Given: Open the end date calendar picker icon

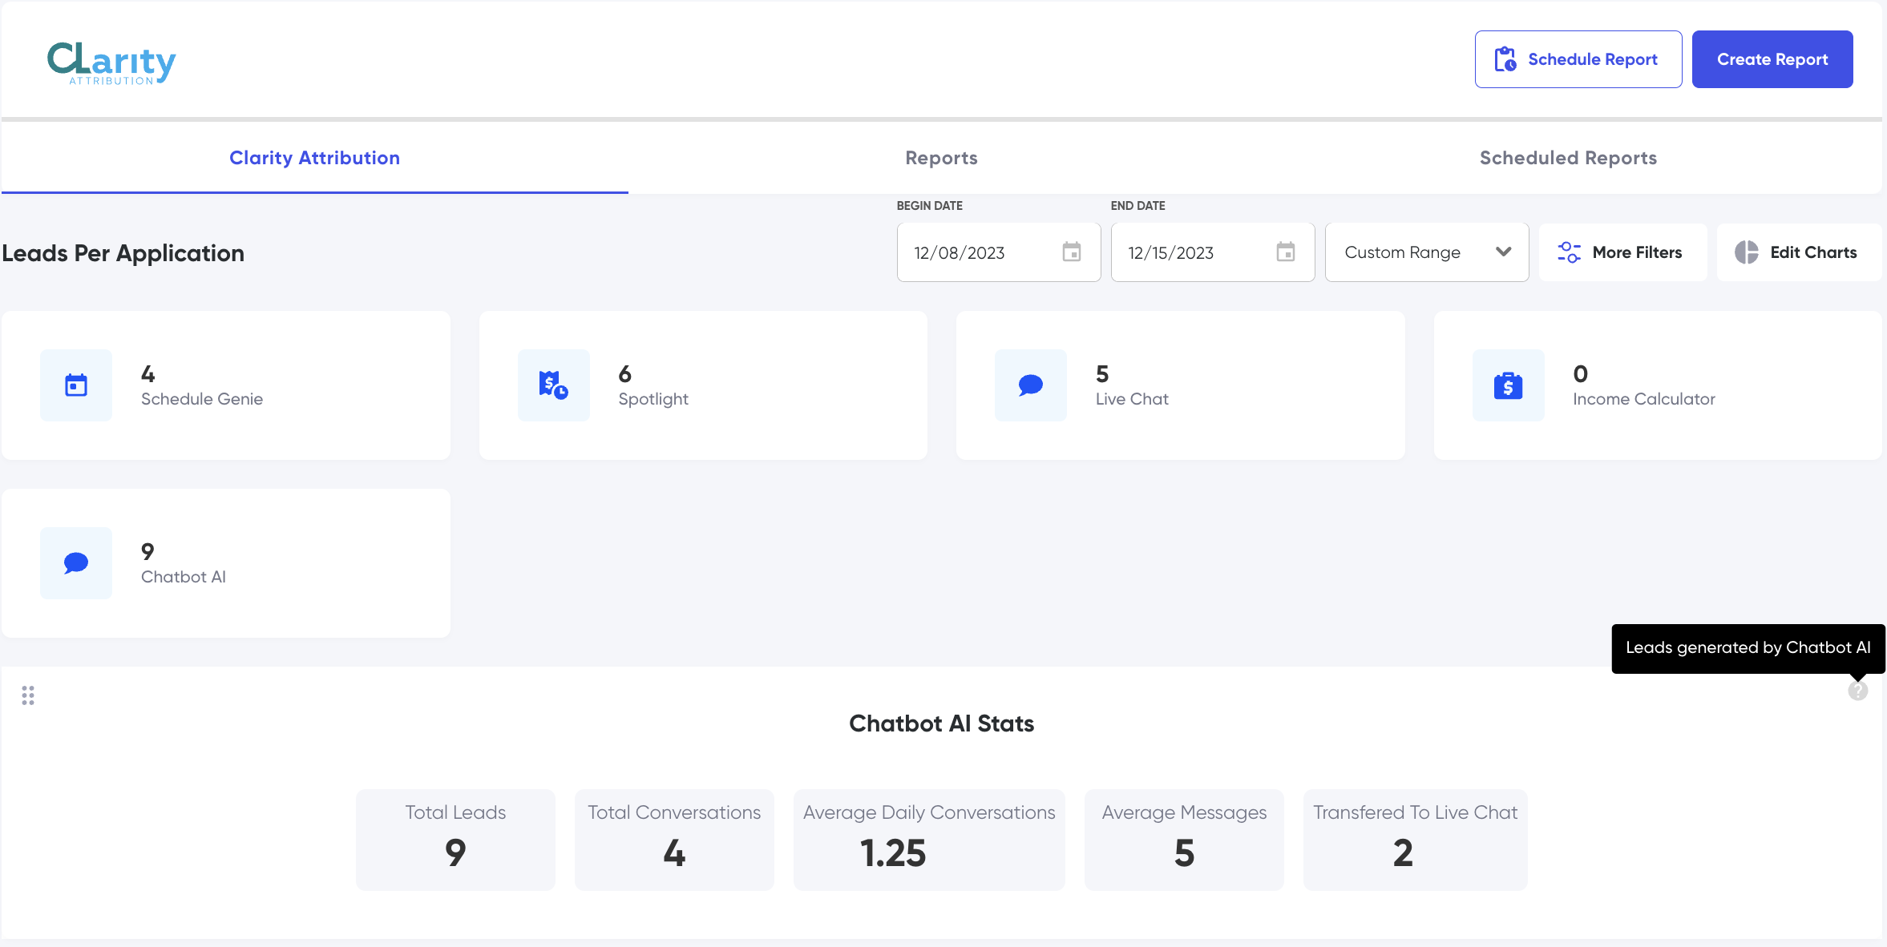Looking at the screenshot, I should point(1285,252).
